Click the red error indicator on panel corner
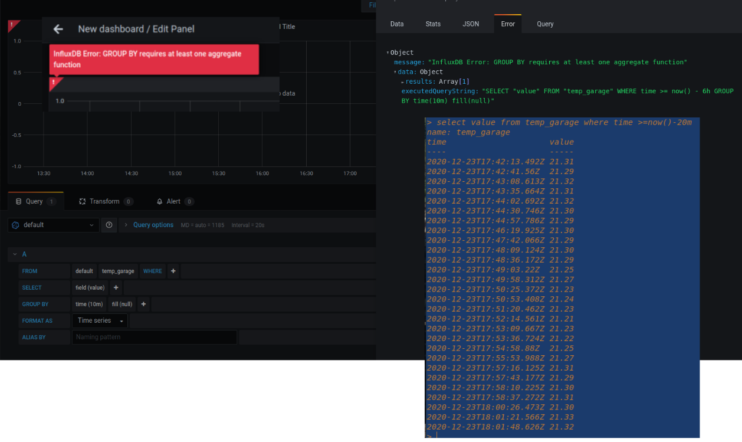The width and height of the screenshot is (742, 442). [x=12, y=25]
